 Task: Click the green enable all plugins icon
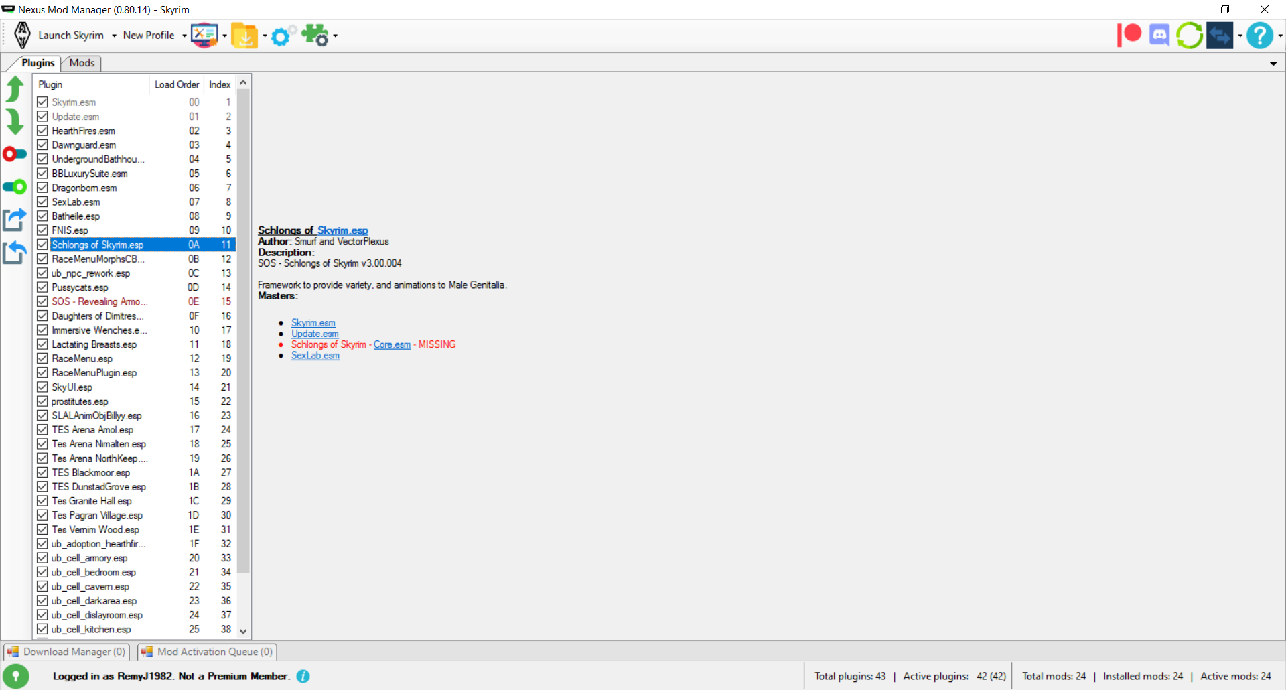click(x=15, y=187)
